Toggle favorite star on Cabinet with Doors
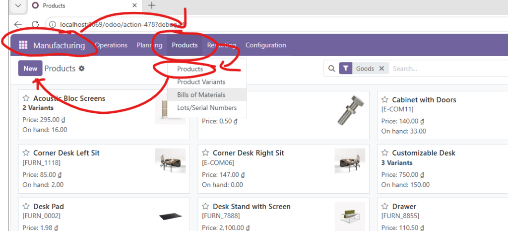Image resolution: width=508 pixels, height=231 pixels. pyautogui.click(x=385, y=100)
